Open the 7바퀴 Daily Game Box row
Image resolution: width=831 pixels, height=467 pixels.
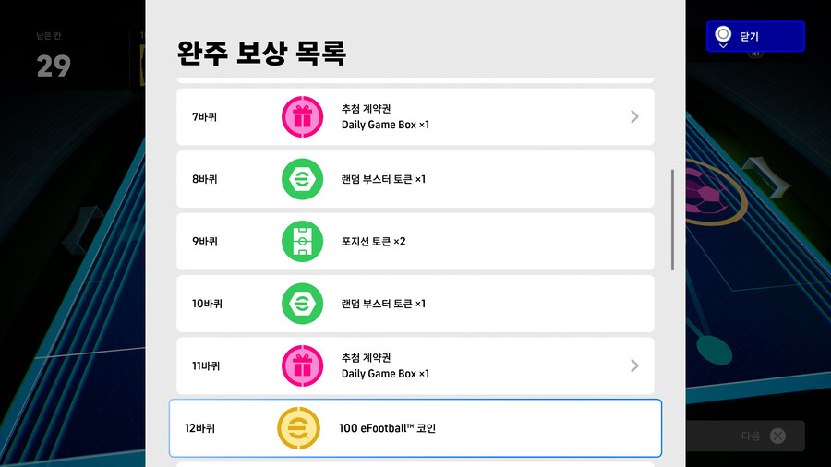[415, 117]
